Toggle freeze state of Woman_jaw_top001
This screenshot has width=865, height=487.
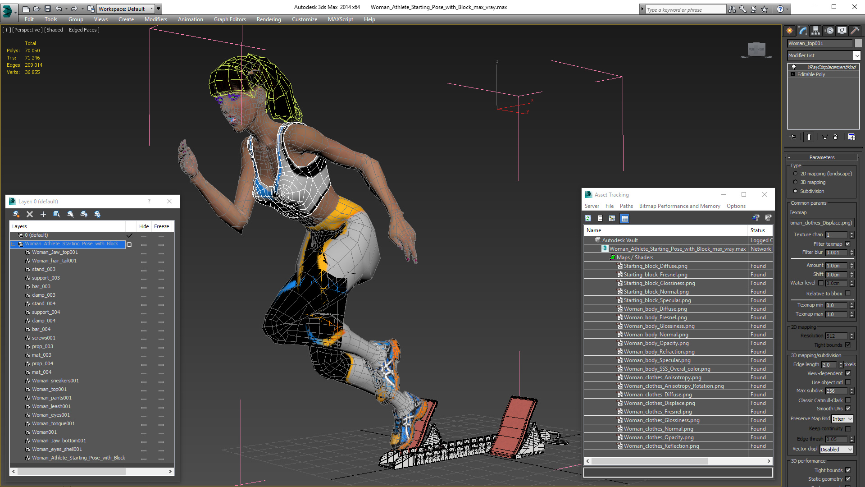[162, 252]
